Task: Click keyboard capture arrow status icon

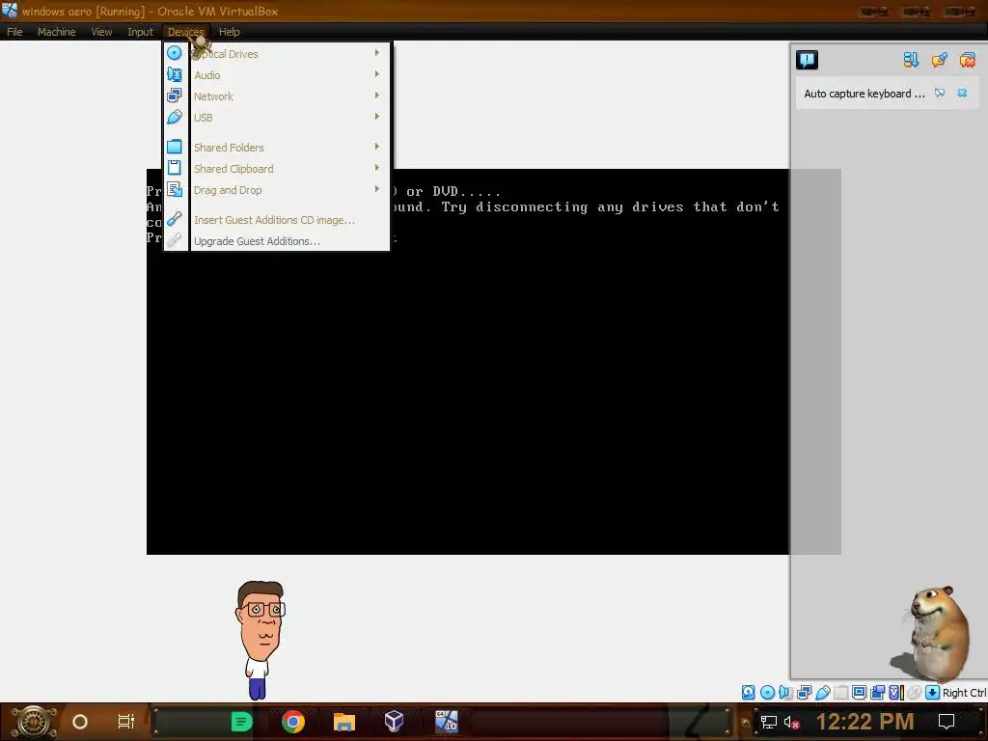Action: 932,693
